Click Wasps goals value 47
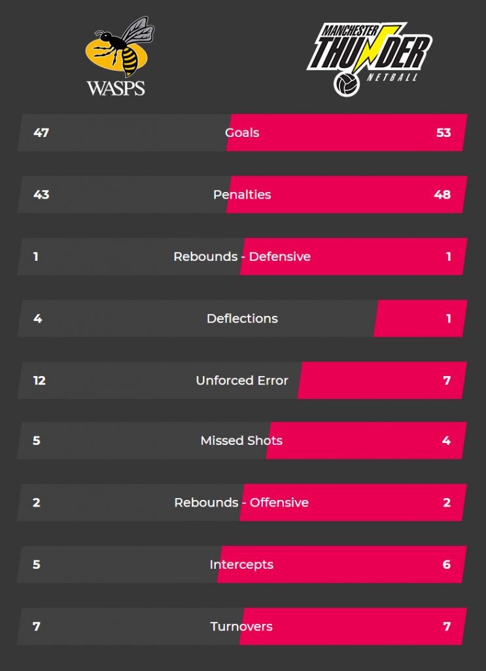Screen dimensions: 486x671 point(41,132)
